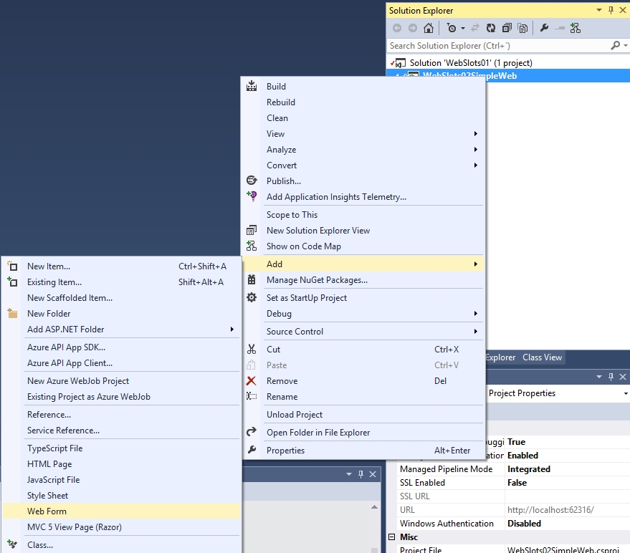This screenshot has width=630, height=553.
Task: Select Rename in the context menu
Action: click(x=363, y=396)
